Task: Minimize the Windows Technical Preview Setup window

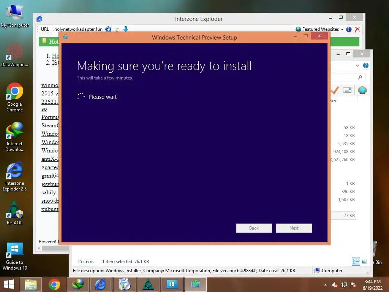Action: (295, 36)
